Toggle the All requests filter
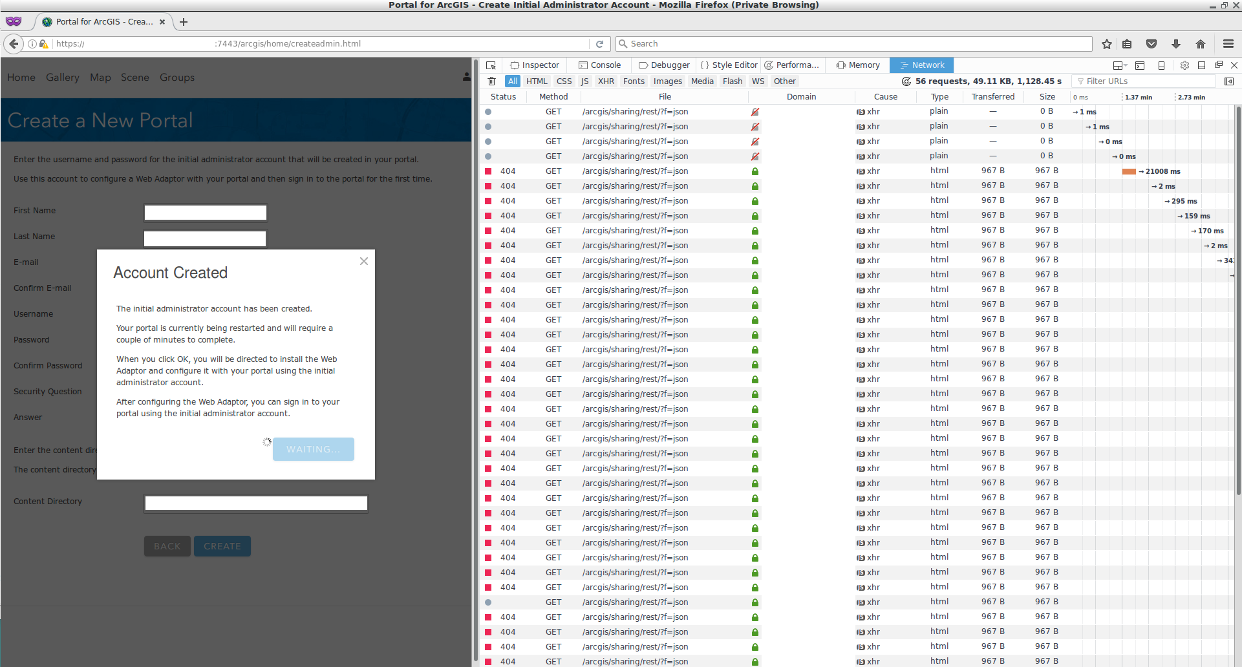 click(513, 81)
